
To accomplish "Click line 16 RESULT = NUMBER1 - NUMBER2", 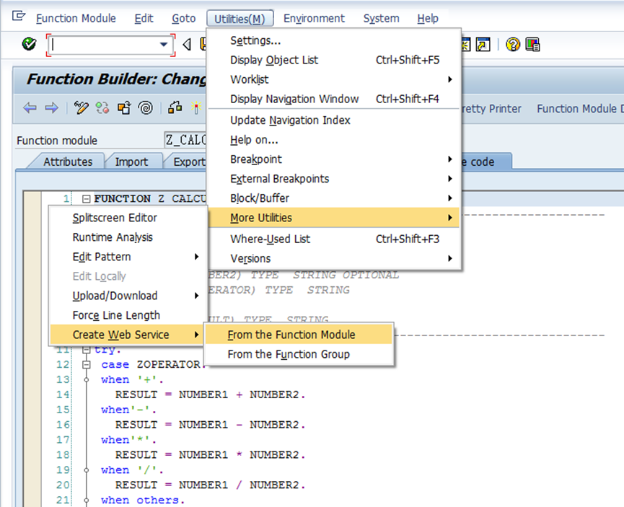I will (210, 425).
